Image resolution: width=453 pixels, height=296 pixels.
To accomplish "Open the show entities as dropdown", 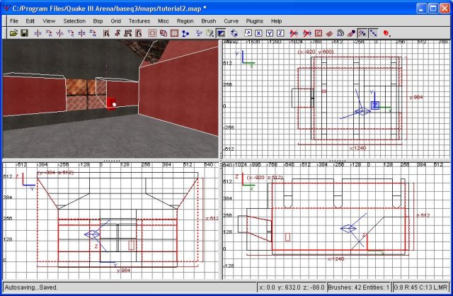I will [386, 33].
